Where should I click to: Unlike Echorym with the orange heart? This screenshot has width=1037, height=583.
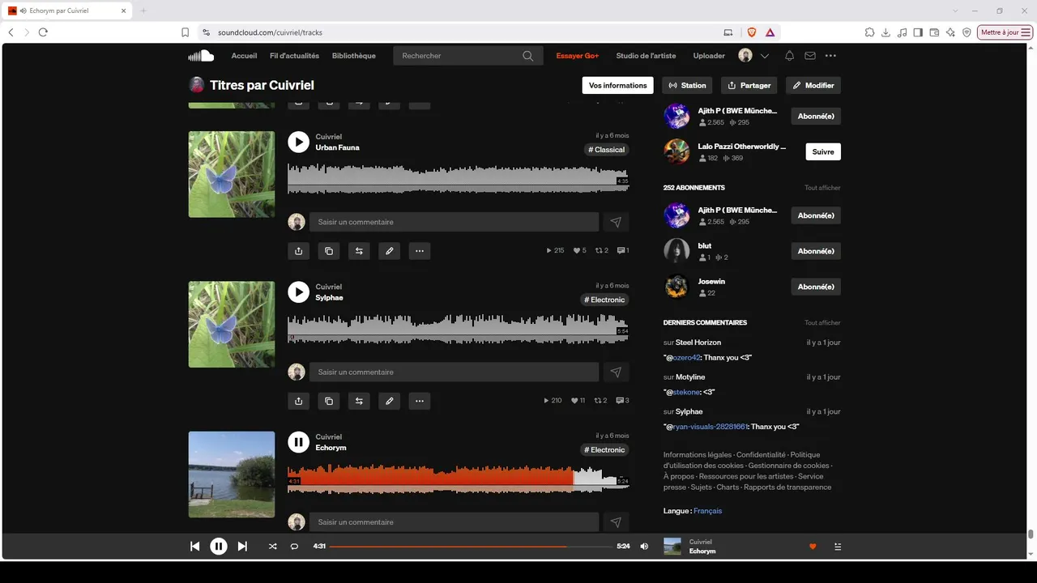[x=813, y=547]
